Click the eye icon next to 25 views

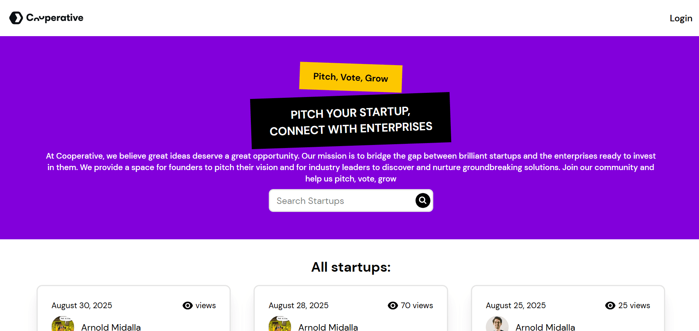pyautogui.click(x=610, y=306)
